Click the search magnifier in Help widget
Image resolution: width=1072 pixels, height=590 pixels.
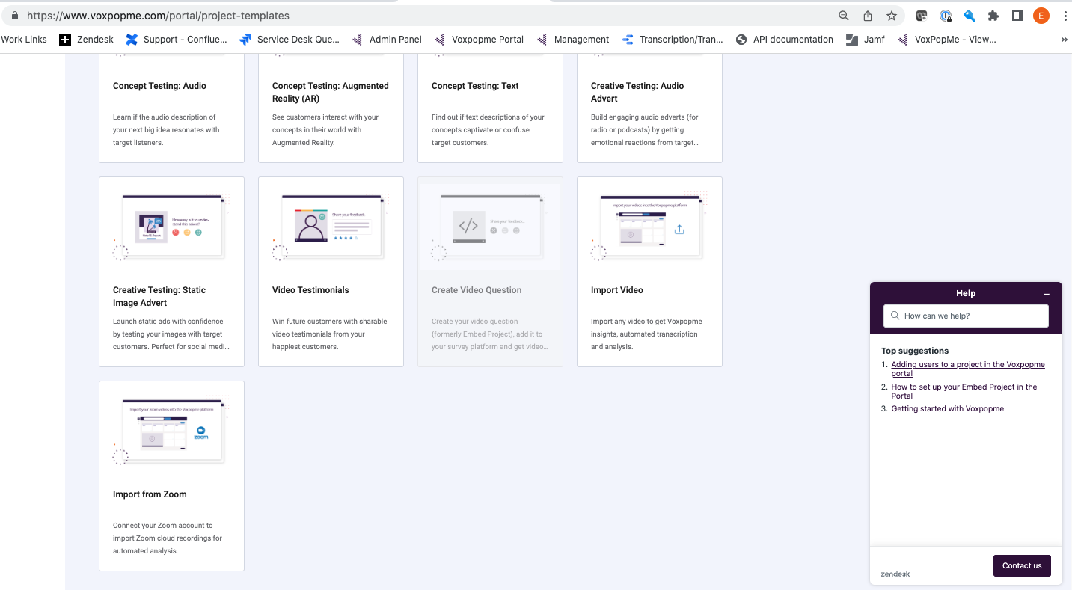click(895, 316)
